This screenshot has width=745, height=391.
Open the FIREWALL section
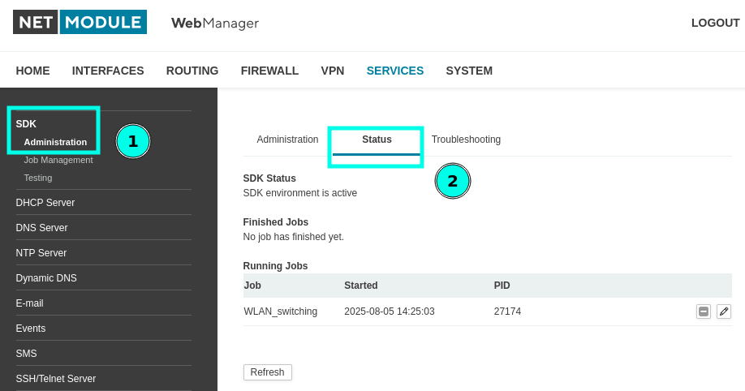point(269,71)
